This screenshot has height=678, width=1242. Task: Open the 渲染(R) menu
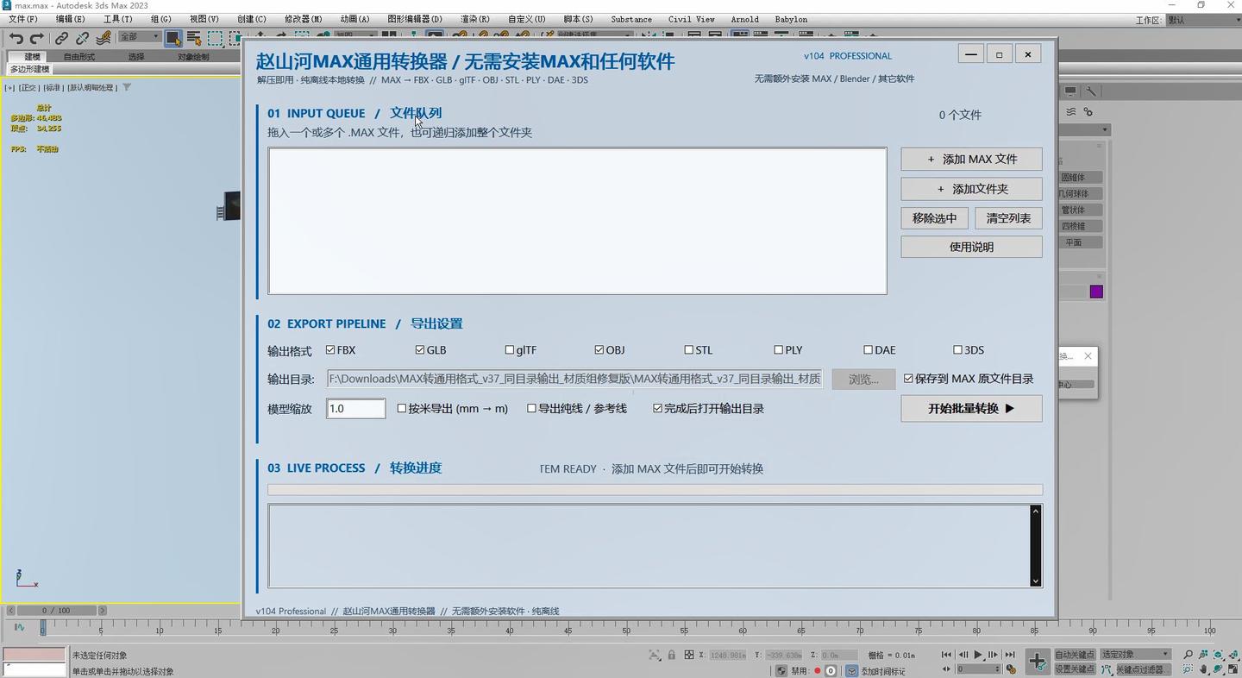[474, 19]
